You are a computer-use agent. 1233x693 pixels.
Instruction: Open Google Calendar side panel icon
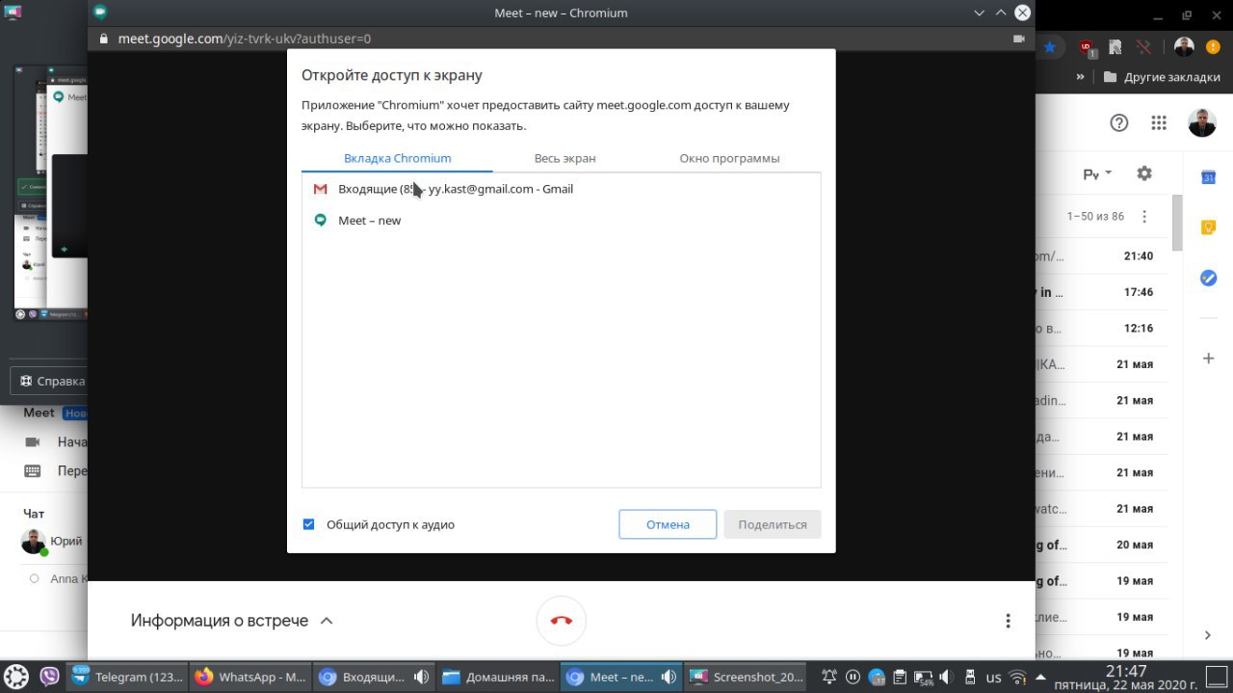(1208, 176)
